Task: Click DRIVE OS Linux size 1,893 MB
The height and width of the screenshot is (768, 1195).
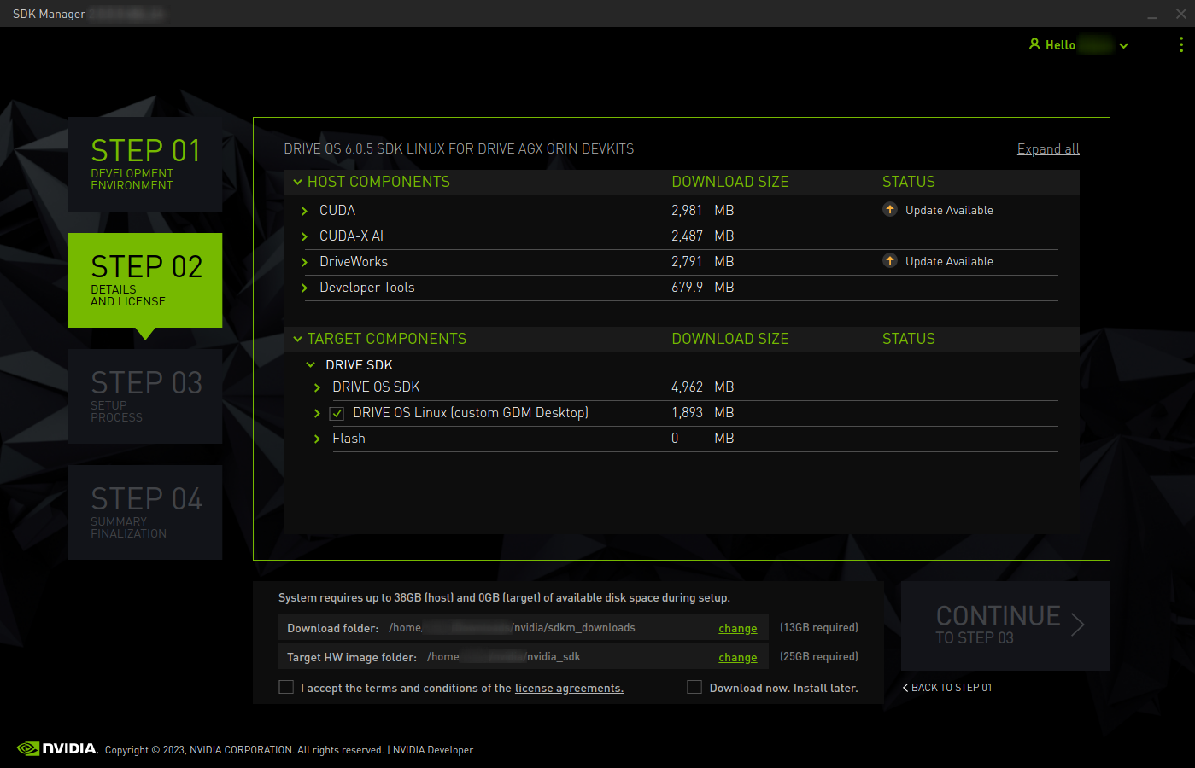Action: (x=702, y=412)
